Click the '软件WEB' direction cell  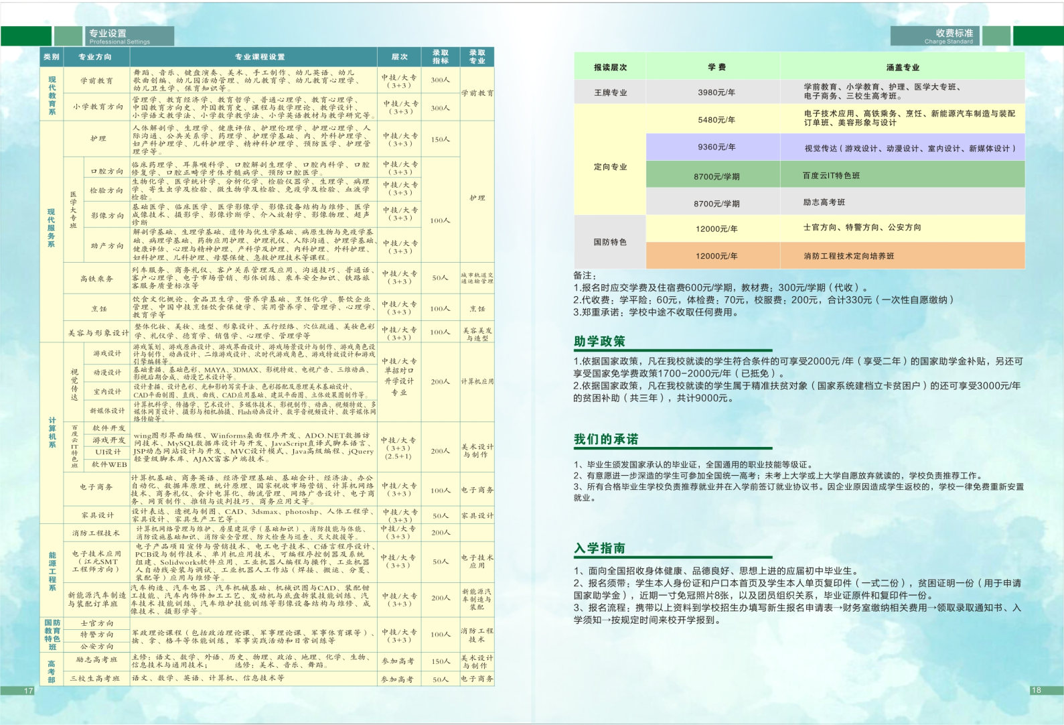108,464
